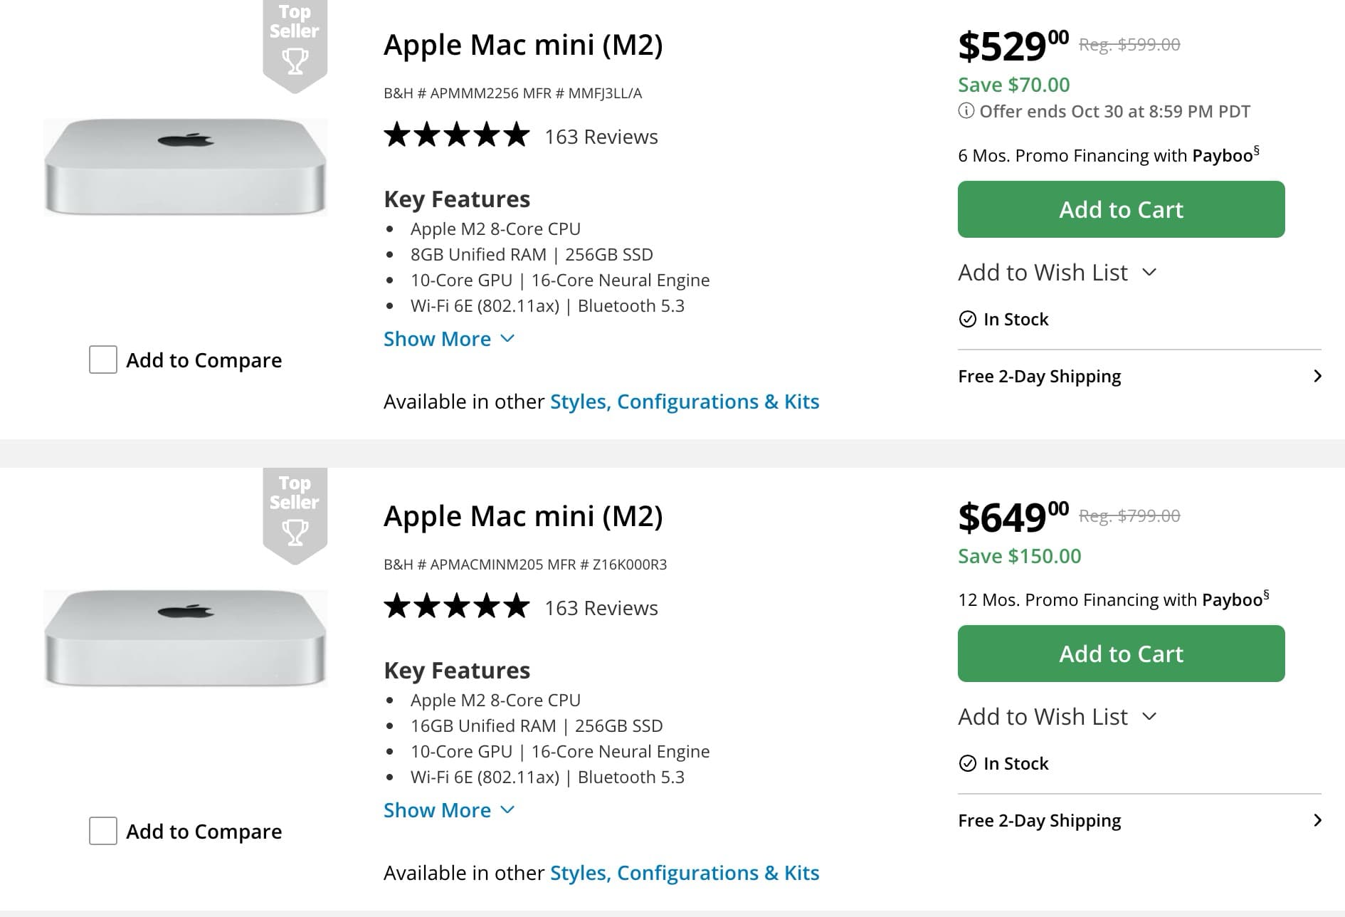Screen dimensions: 1345x917
Task: Click the product image of the $529 Mac mini
Action: (185, 167)
